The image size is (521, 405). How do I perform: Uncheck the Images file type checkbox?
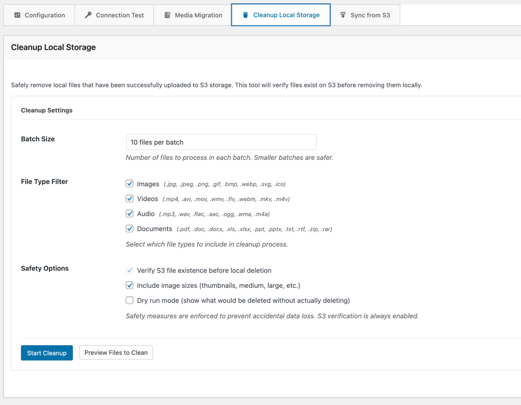point(130,184)
